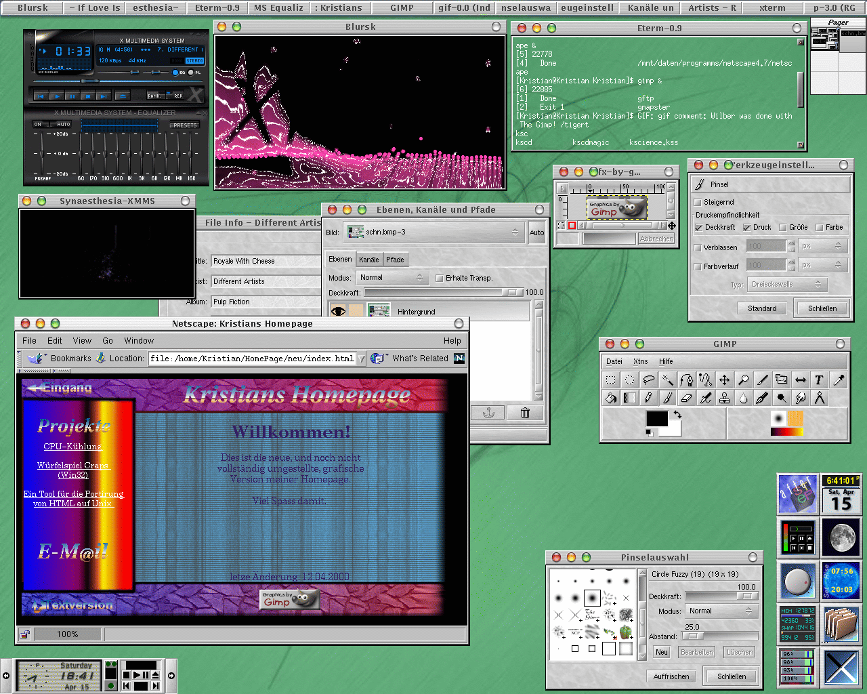Click the trash icon to delete layer
The width and height of the screenshot is (867, 694).
(525, 413)
